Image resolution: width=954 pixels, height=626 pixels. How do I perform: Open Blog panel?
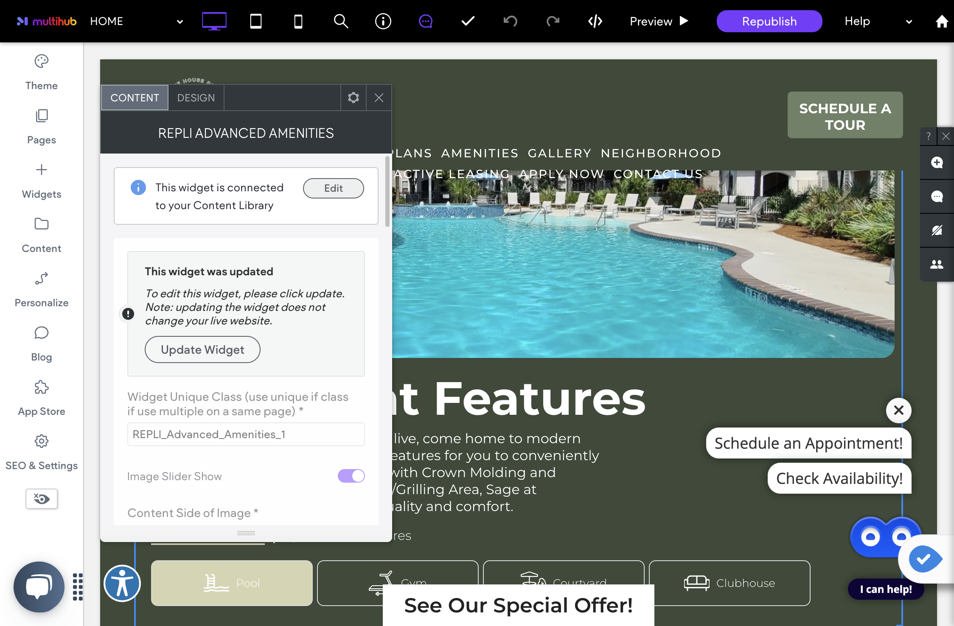42,344
